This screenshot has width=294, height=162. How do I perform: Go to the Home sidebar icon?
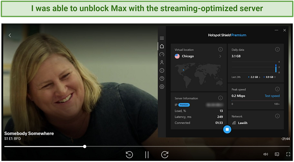pos(162,46)
